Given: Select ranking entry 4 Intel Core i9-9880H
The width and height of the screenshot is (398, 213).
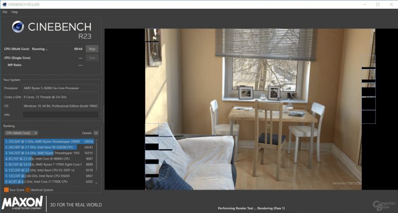Looking at the screenshot, I should click(49, 159).
